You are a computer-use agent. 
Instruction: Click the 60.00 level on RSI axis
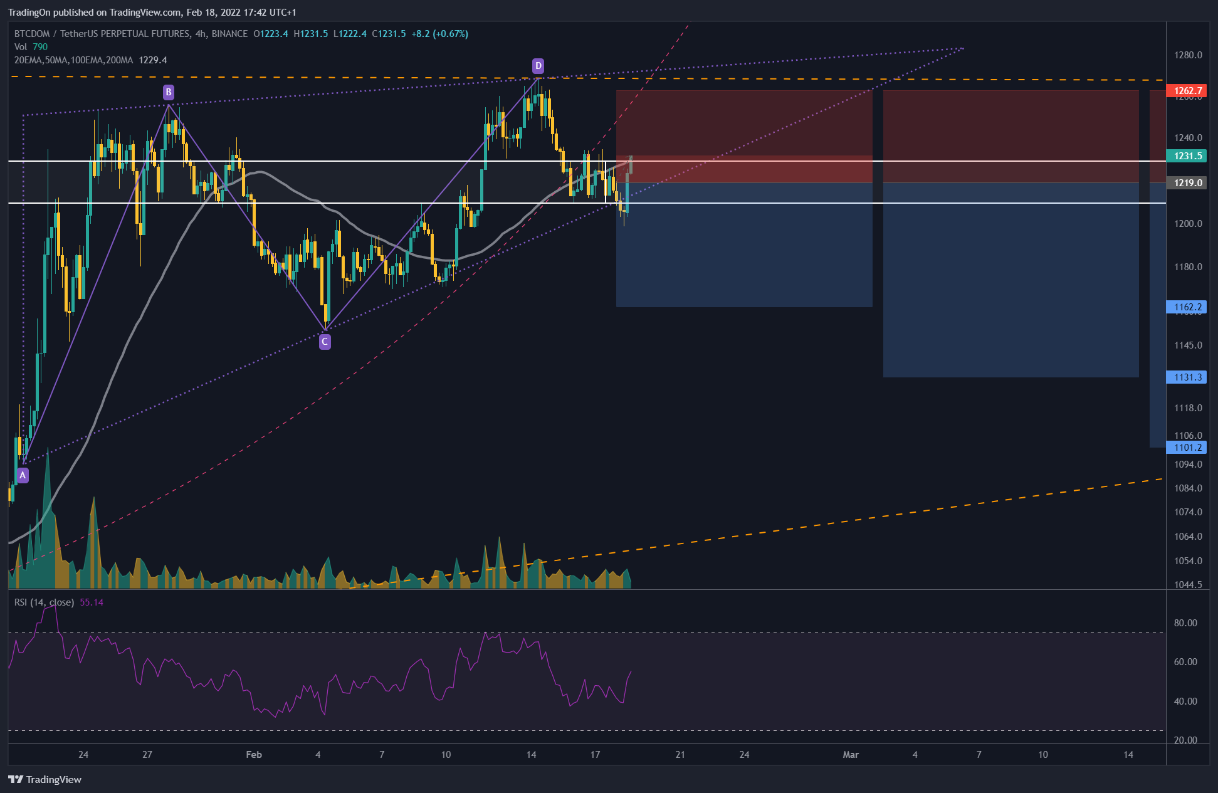click(1185, 662)
